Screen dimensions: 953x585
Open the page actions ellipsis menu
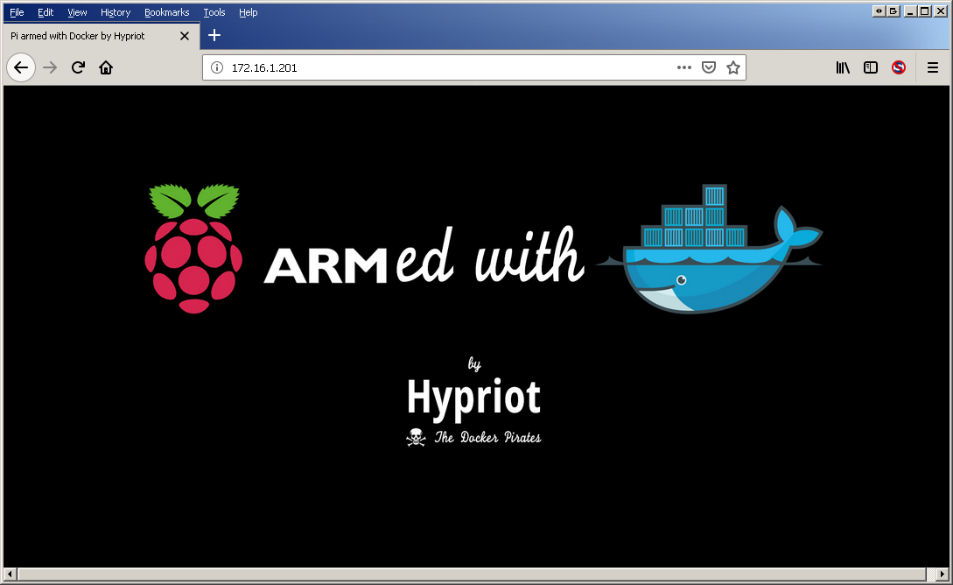pos(684,67)
